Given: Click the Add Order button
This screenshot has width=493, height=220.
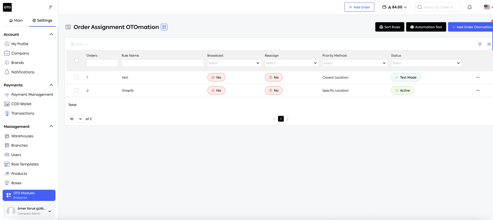Looking at the screenshot, I should 359,7.
